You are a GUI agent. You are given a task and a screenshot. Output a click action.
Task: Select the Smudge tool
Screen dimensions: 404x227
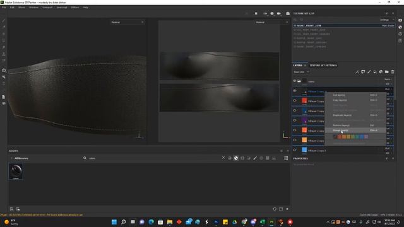click(x=4, y=47)
